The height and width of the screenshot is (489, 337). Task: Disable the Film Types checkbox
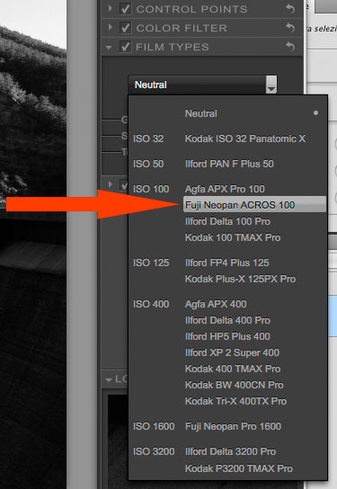click(125, 47)
